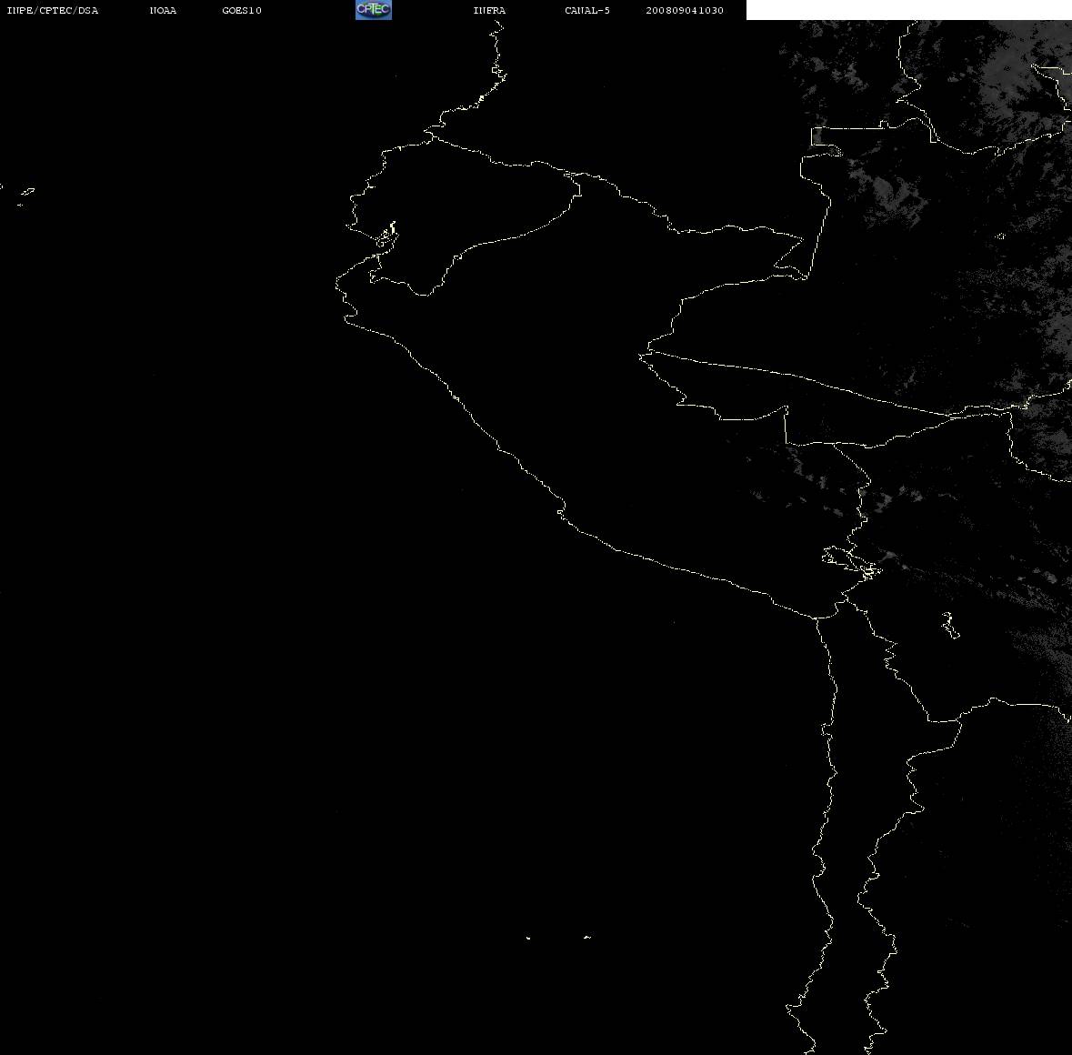This screenshot has width=1072, height=1055.
Task: Click the GOES10 satellite label
Action: [241, 10]
